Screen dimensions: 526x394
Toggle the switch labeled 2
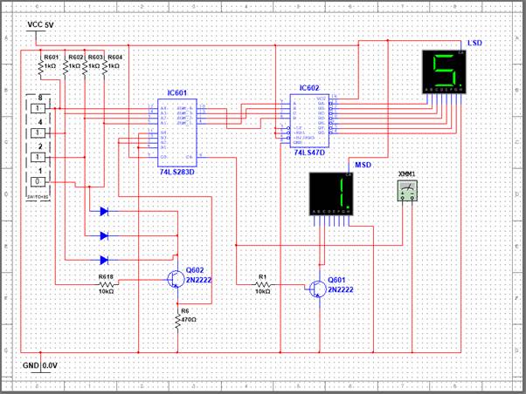[38, 157]
